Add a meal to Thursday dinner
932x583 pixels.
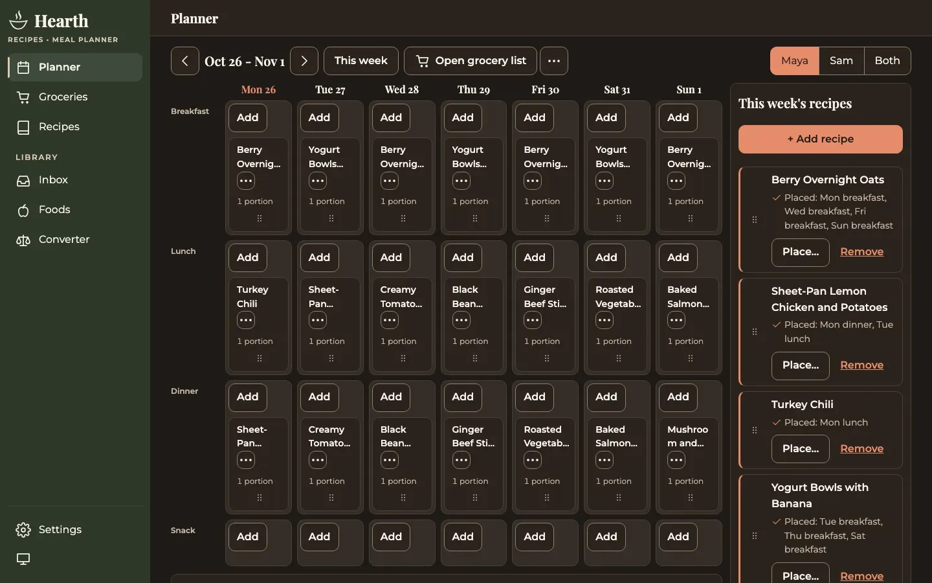pyautogui.click(x=463, y=397)
